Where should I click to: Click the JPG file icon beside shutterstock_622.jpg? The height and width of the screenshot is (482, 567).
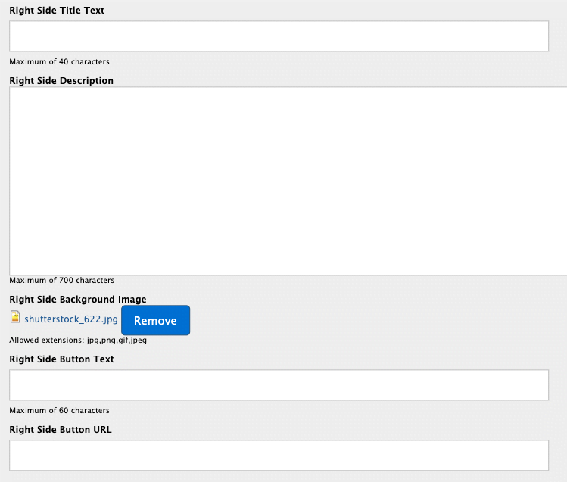pyautogui.click(x=15, y=317)
